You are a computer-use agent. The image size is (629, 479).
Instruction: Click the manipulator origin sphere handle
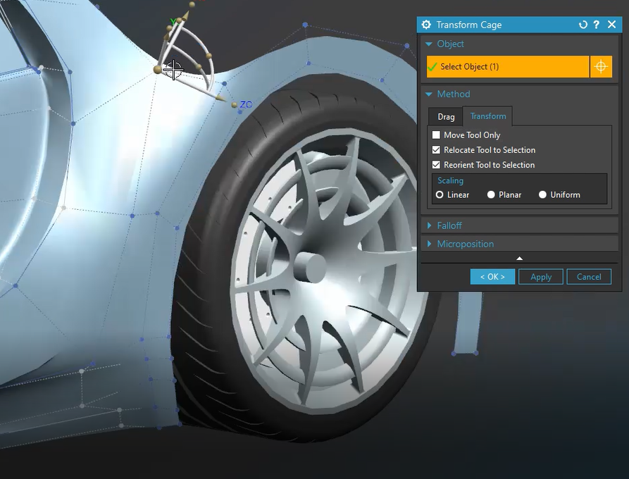[157, 70]
